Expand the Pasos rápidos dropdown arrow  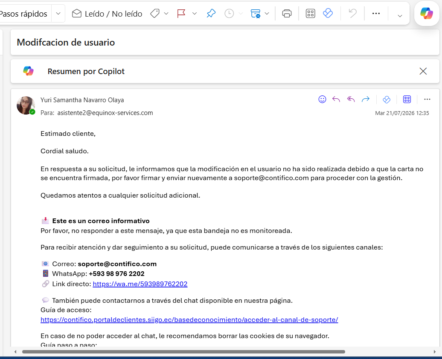pyautogui.click(x=58, y=14)
